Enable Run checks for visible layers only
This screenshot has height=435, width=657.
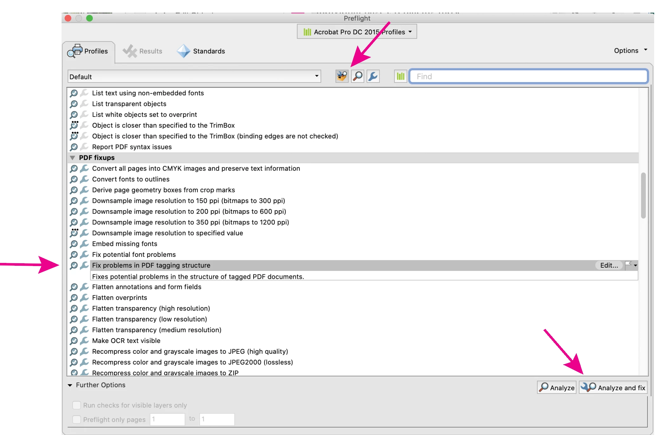click(x=76, y=405)
